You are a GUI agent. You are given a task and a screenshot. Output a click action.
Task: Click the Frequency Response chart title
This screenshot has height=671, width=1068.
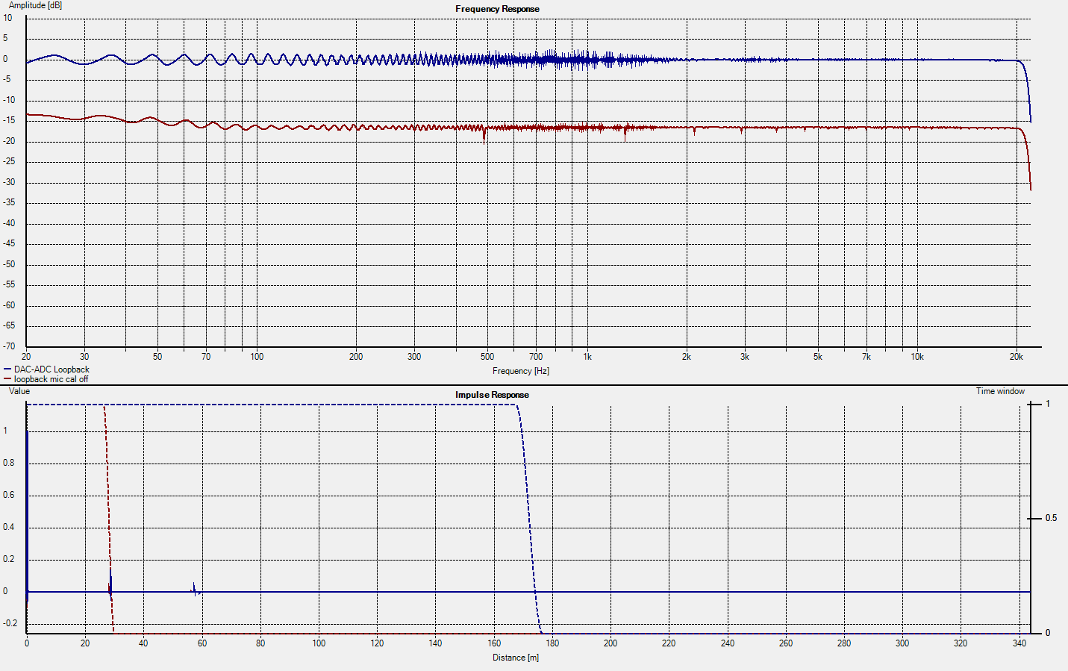(497, 9)
